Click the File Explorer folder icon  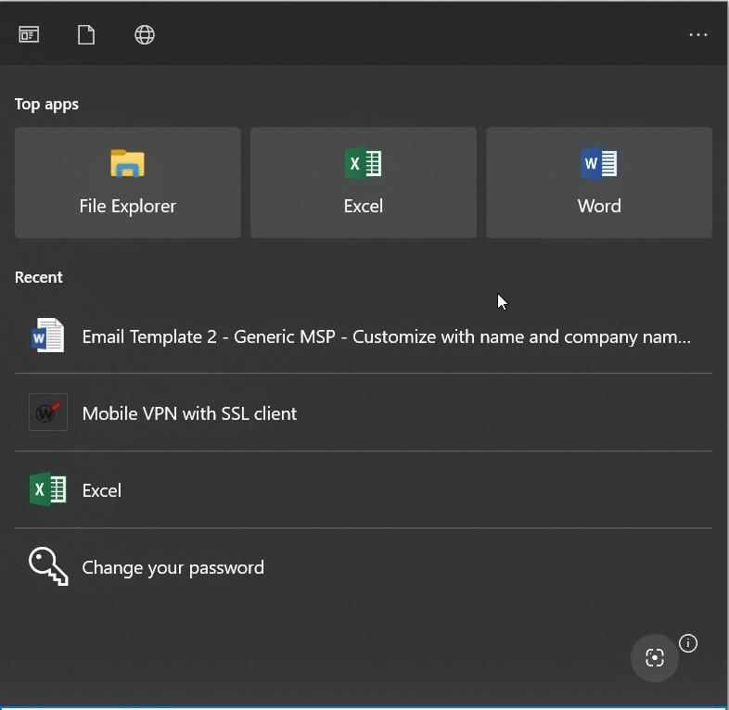[x=127, y=163]
